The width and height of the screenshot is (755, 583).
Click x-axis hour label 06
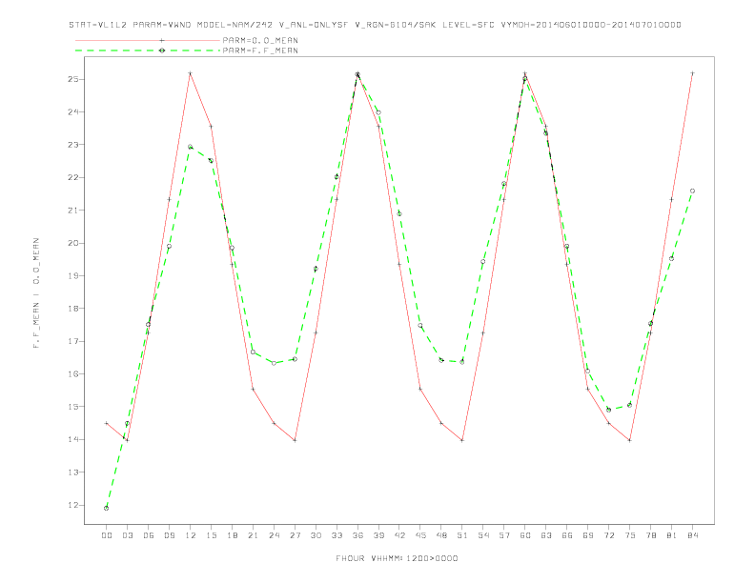149,535
